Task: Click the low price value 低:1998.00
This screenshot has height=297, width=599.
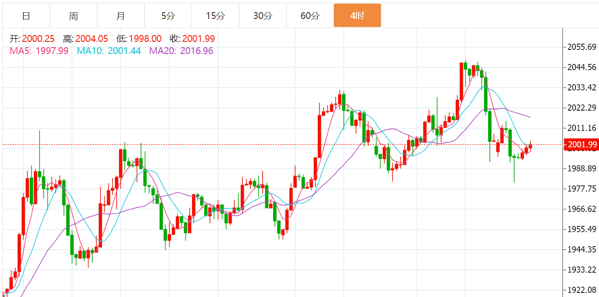Action: click(x=139, y=39)
